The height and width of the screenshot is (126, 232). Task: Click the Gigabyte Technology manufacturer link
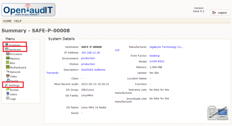coord(166,47)
